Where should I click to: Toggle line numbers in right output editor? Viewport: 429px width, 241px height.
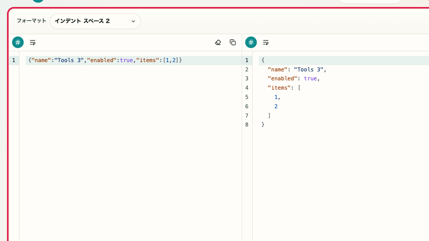coord(251,42)
